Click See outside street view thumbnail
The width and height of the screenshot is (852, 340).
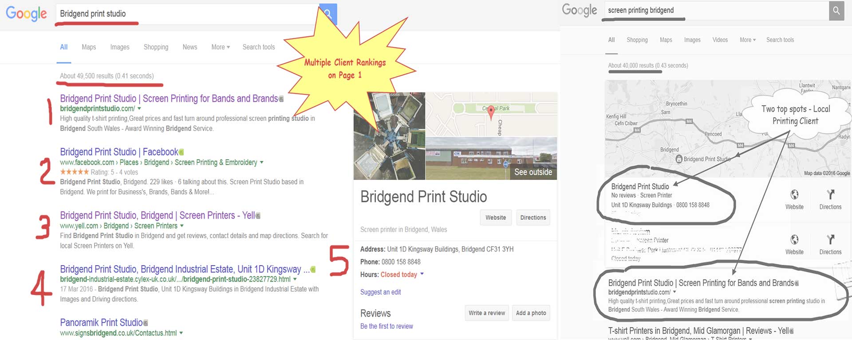click(491, 158)
